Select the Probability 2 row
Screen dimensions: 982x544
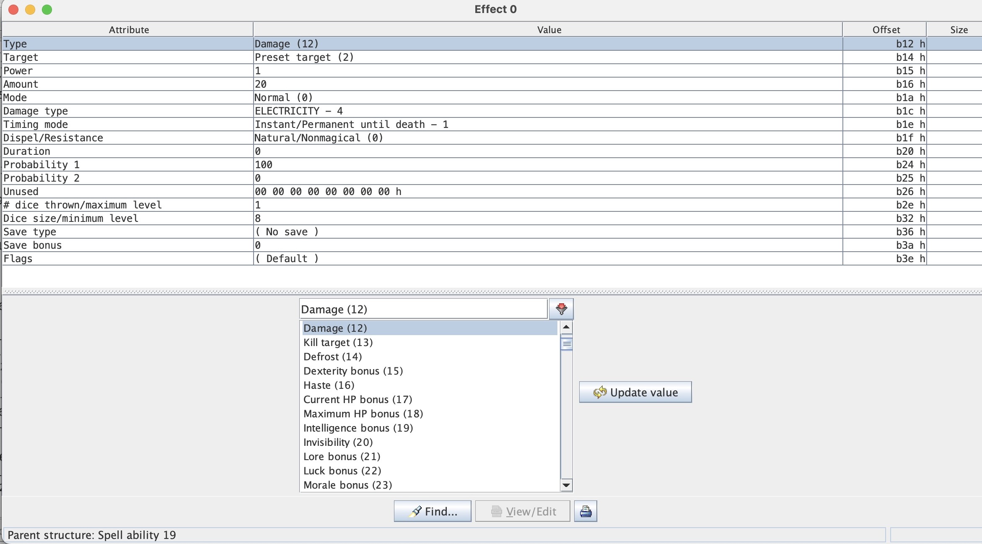pyautogui.click(x=492, y=178)
